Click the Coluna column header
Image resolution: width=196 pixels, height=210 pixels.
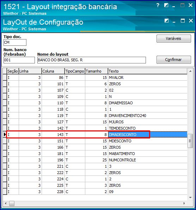point(53,71)
